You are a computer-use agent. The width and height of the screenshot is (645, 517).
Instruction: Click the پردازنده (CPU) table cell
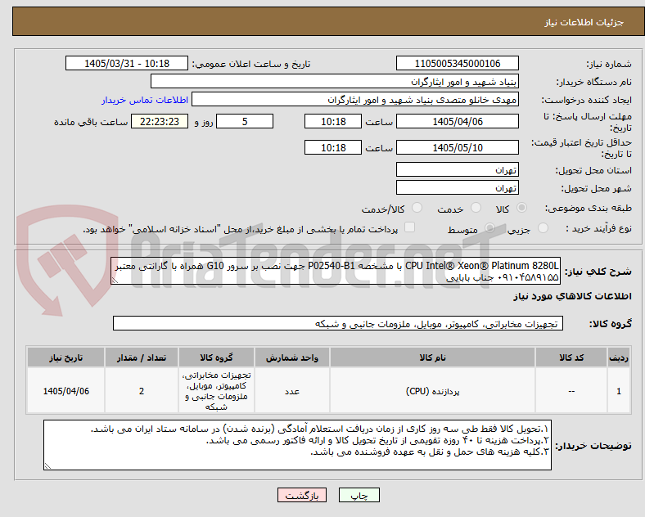pos(432,391)
